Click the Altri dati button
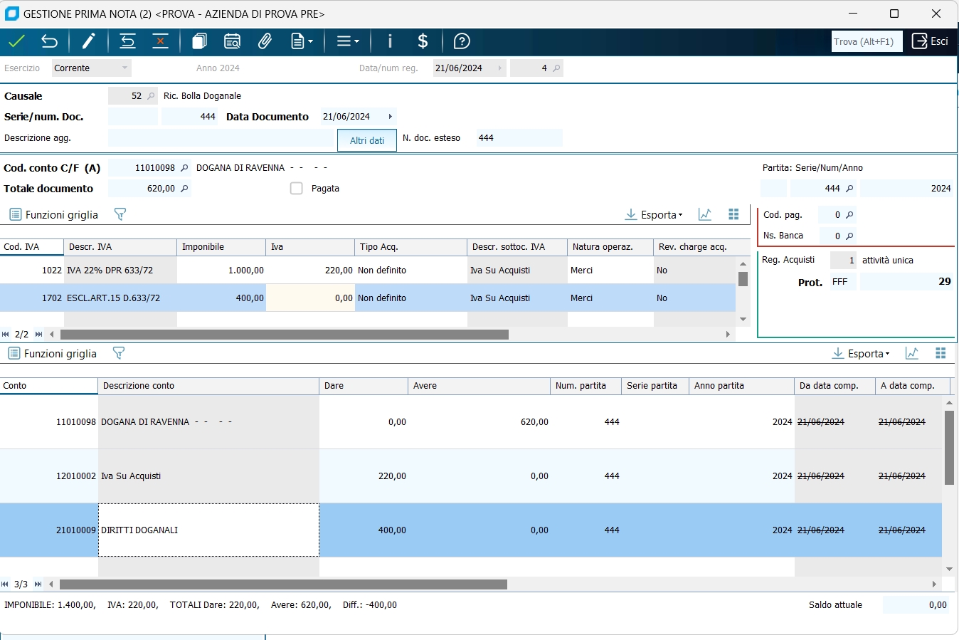 point(366,140)
